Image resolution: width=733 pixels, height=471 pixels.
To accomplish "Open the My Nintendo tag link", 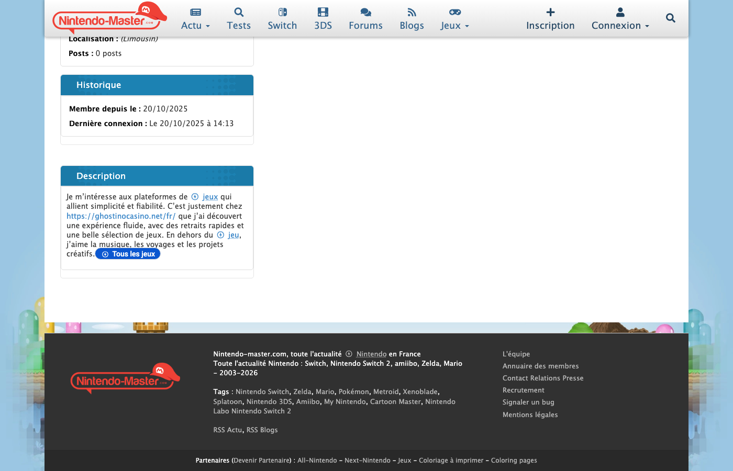I will (x=345, y=402).
